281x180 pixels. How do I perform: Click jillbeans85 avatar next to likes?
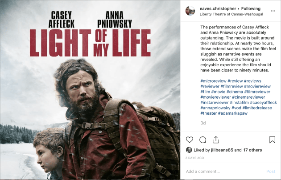189,150
